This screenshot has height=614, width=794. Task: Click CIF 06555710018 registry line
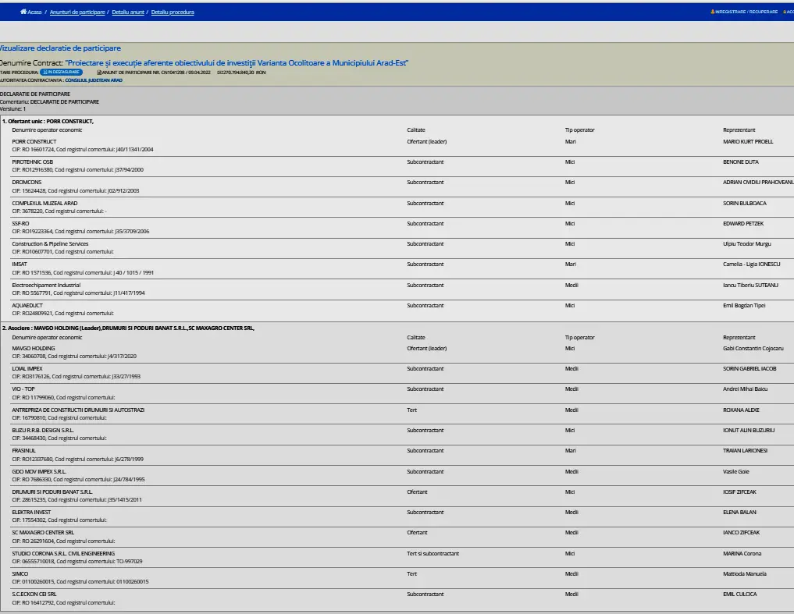(x=77, y=562)
